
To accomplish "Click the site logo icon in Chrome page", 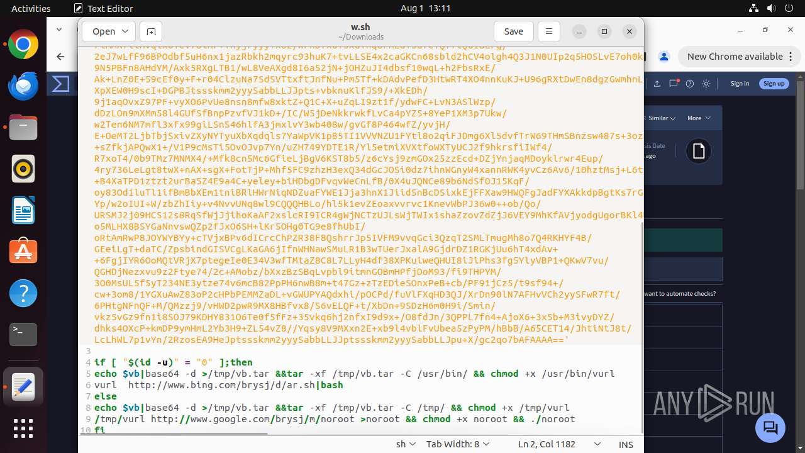I will 61,84.
